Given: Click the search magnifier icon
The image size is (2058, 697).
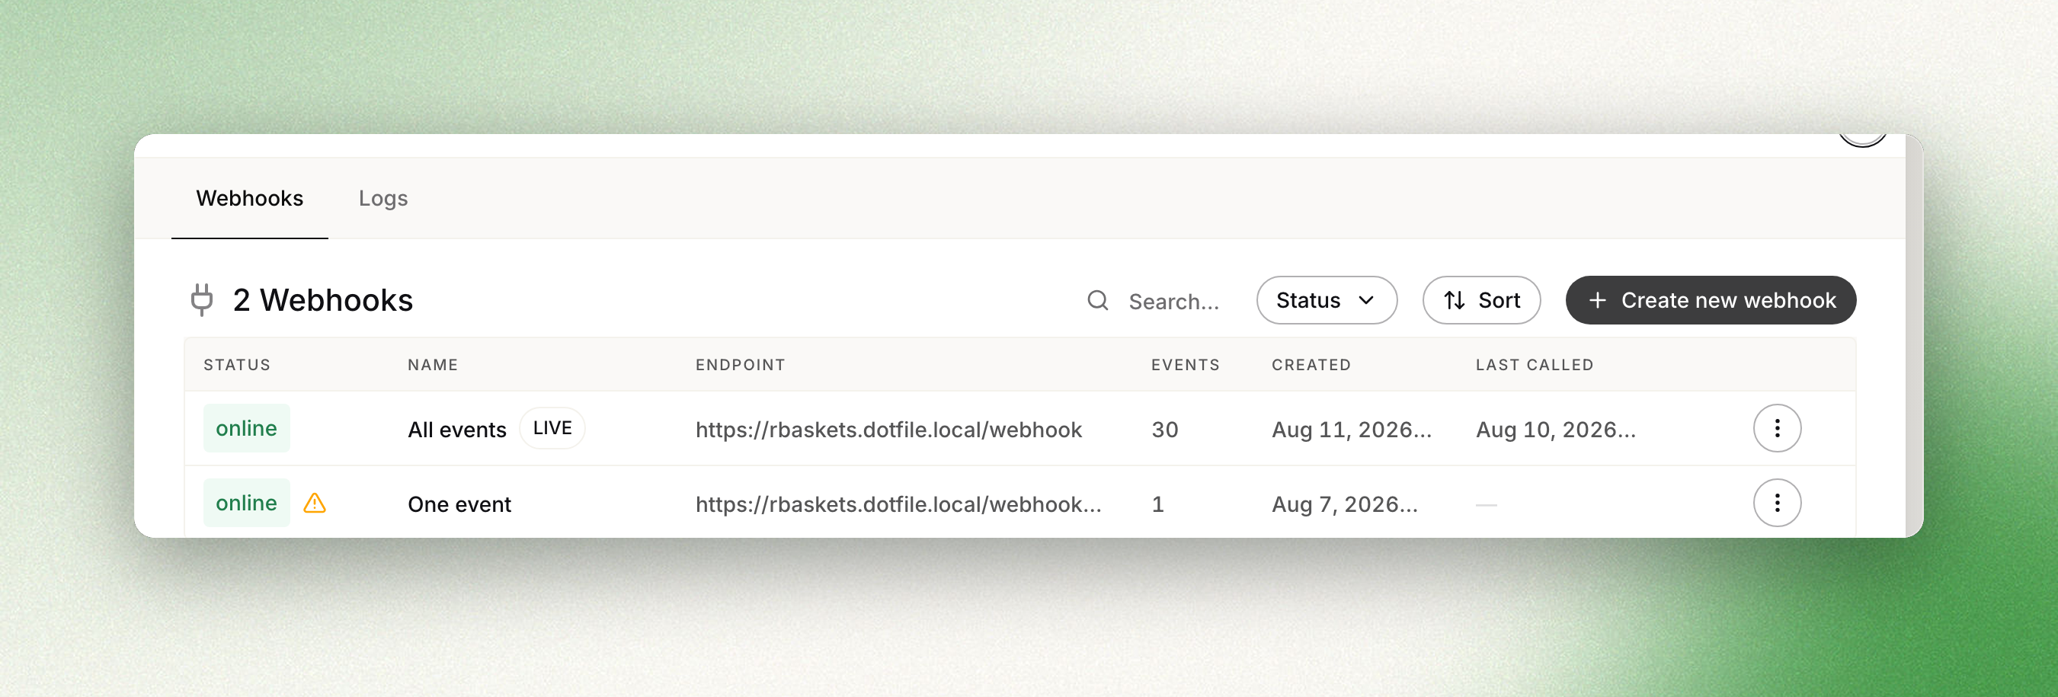Looking at the screenshot, I should click(x=1098, y=300).
